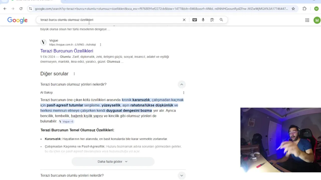Open Chrome profile avatar in toolbar
Viewport: 321px width, 180px height.
pyautogui.click(x=316, y=9)
